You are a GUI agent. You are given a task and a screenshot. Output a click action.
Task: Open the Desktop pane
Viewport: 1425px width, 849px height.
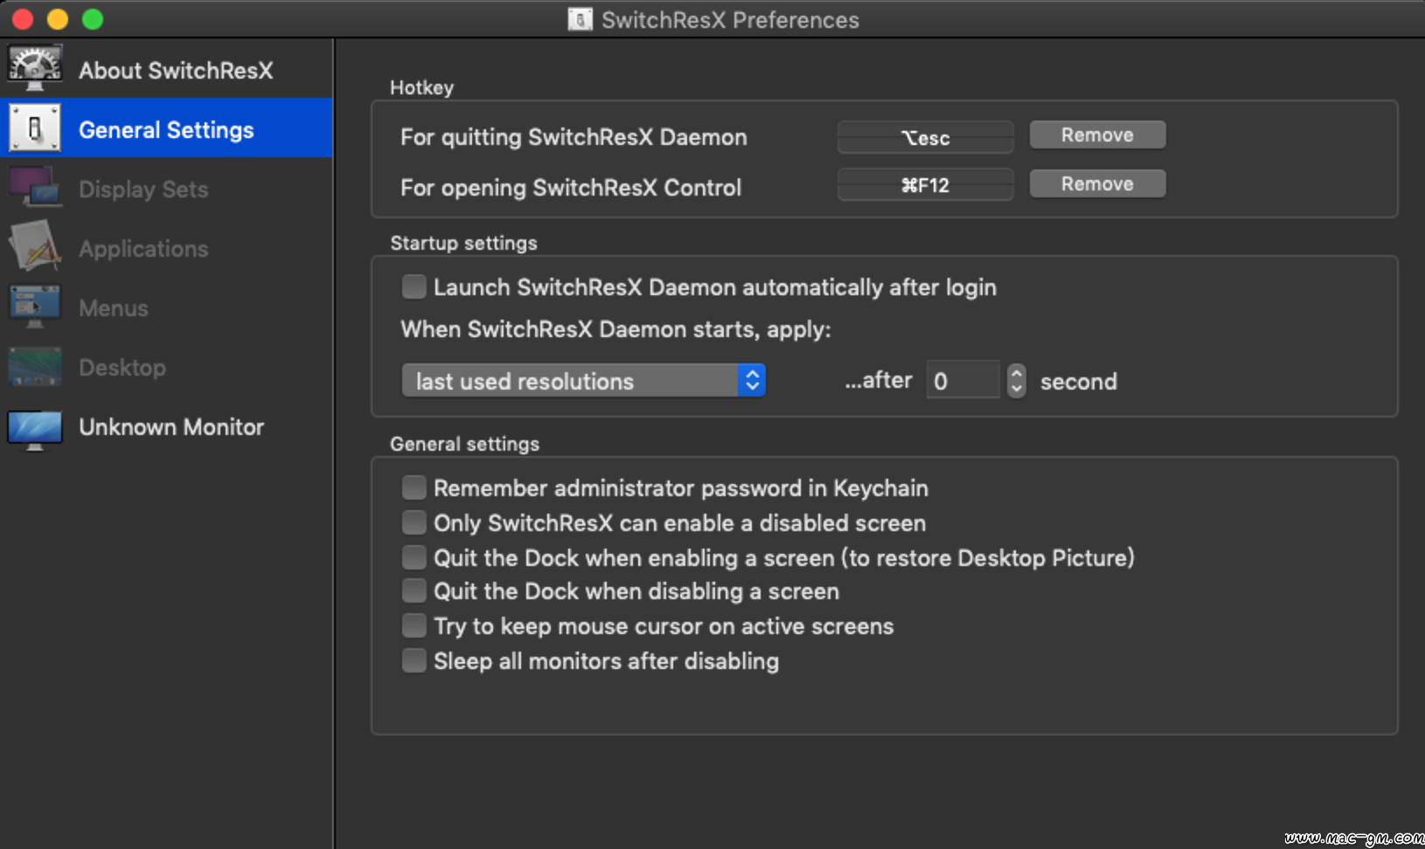tap(166, 367)
